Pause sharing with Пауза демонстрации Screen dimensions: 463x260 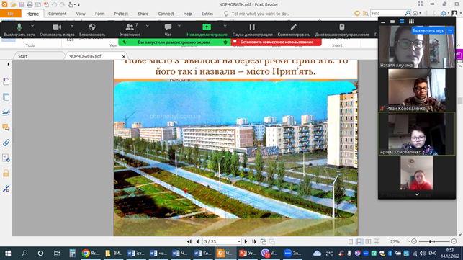point(252,30)
